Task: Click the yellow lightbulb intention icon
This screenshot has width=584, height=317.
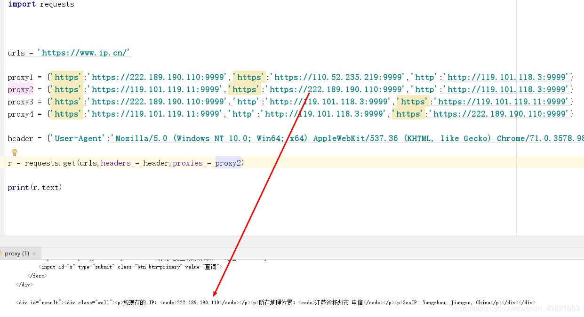Action: [x=15, y=152]
